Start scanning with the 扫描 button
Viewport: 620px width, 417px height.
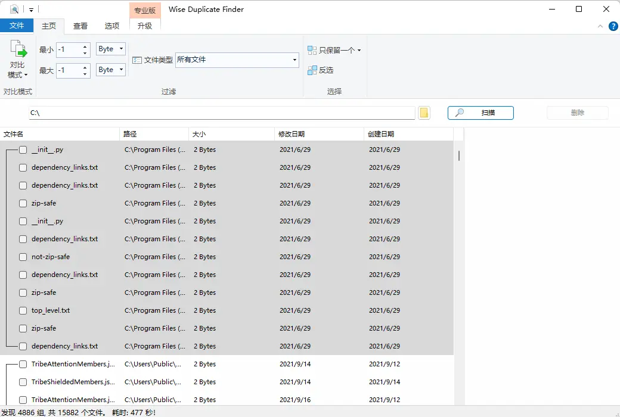480,113
